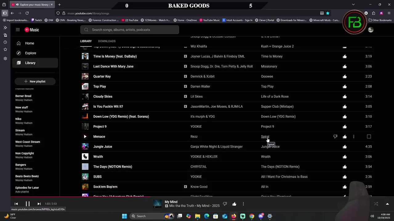Open the Firefox sidebar history icon
The height and width of the screenshot is (221, 394).
pos(5,42)
